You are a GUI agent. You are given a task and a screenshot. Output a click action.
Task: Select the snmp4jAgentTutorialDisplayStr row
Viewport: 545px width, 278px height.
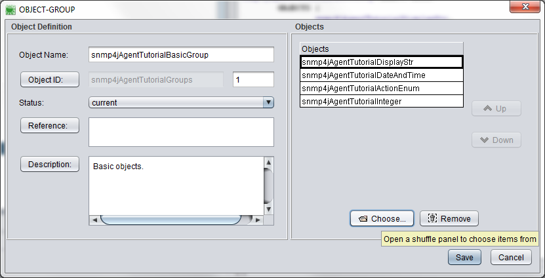[x=382, y=62]
